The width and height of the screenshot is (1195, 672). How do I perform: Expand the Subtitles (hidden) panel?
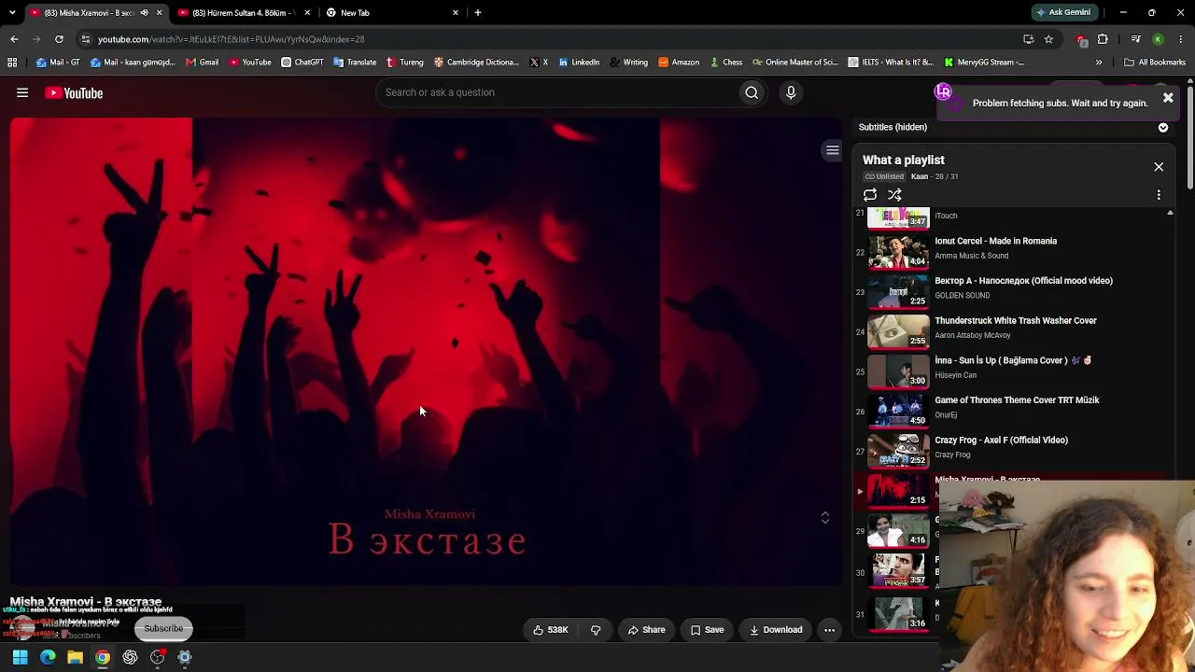[1163, 127]
